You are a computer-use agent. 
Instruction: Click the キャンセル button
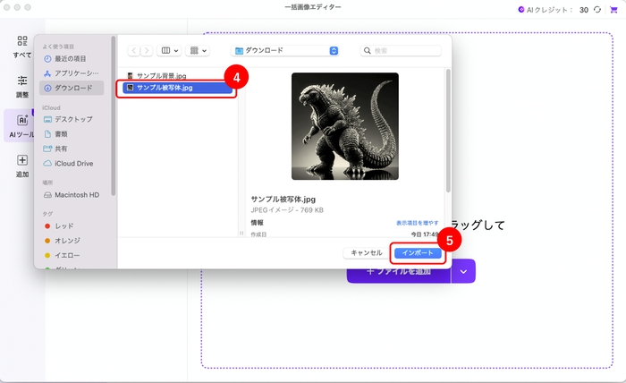[366, 253]
